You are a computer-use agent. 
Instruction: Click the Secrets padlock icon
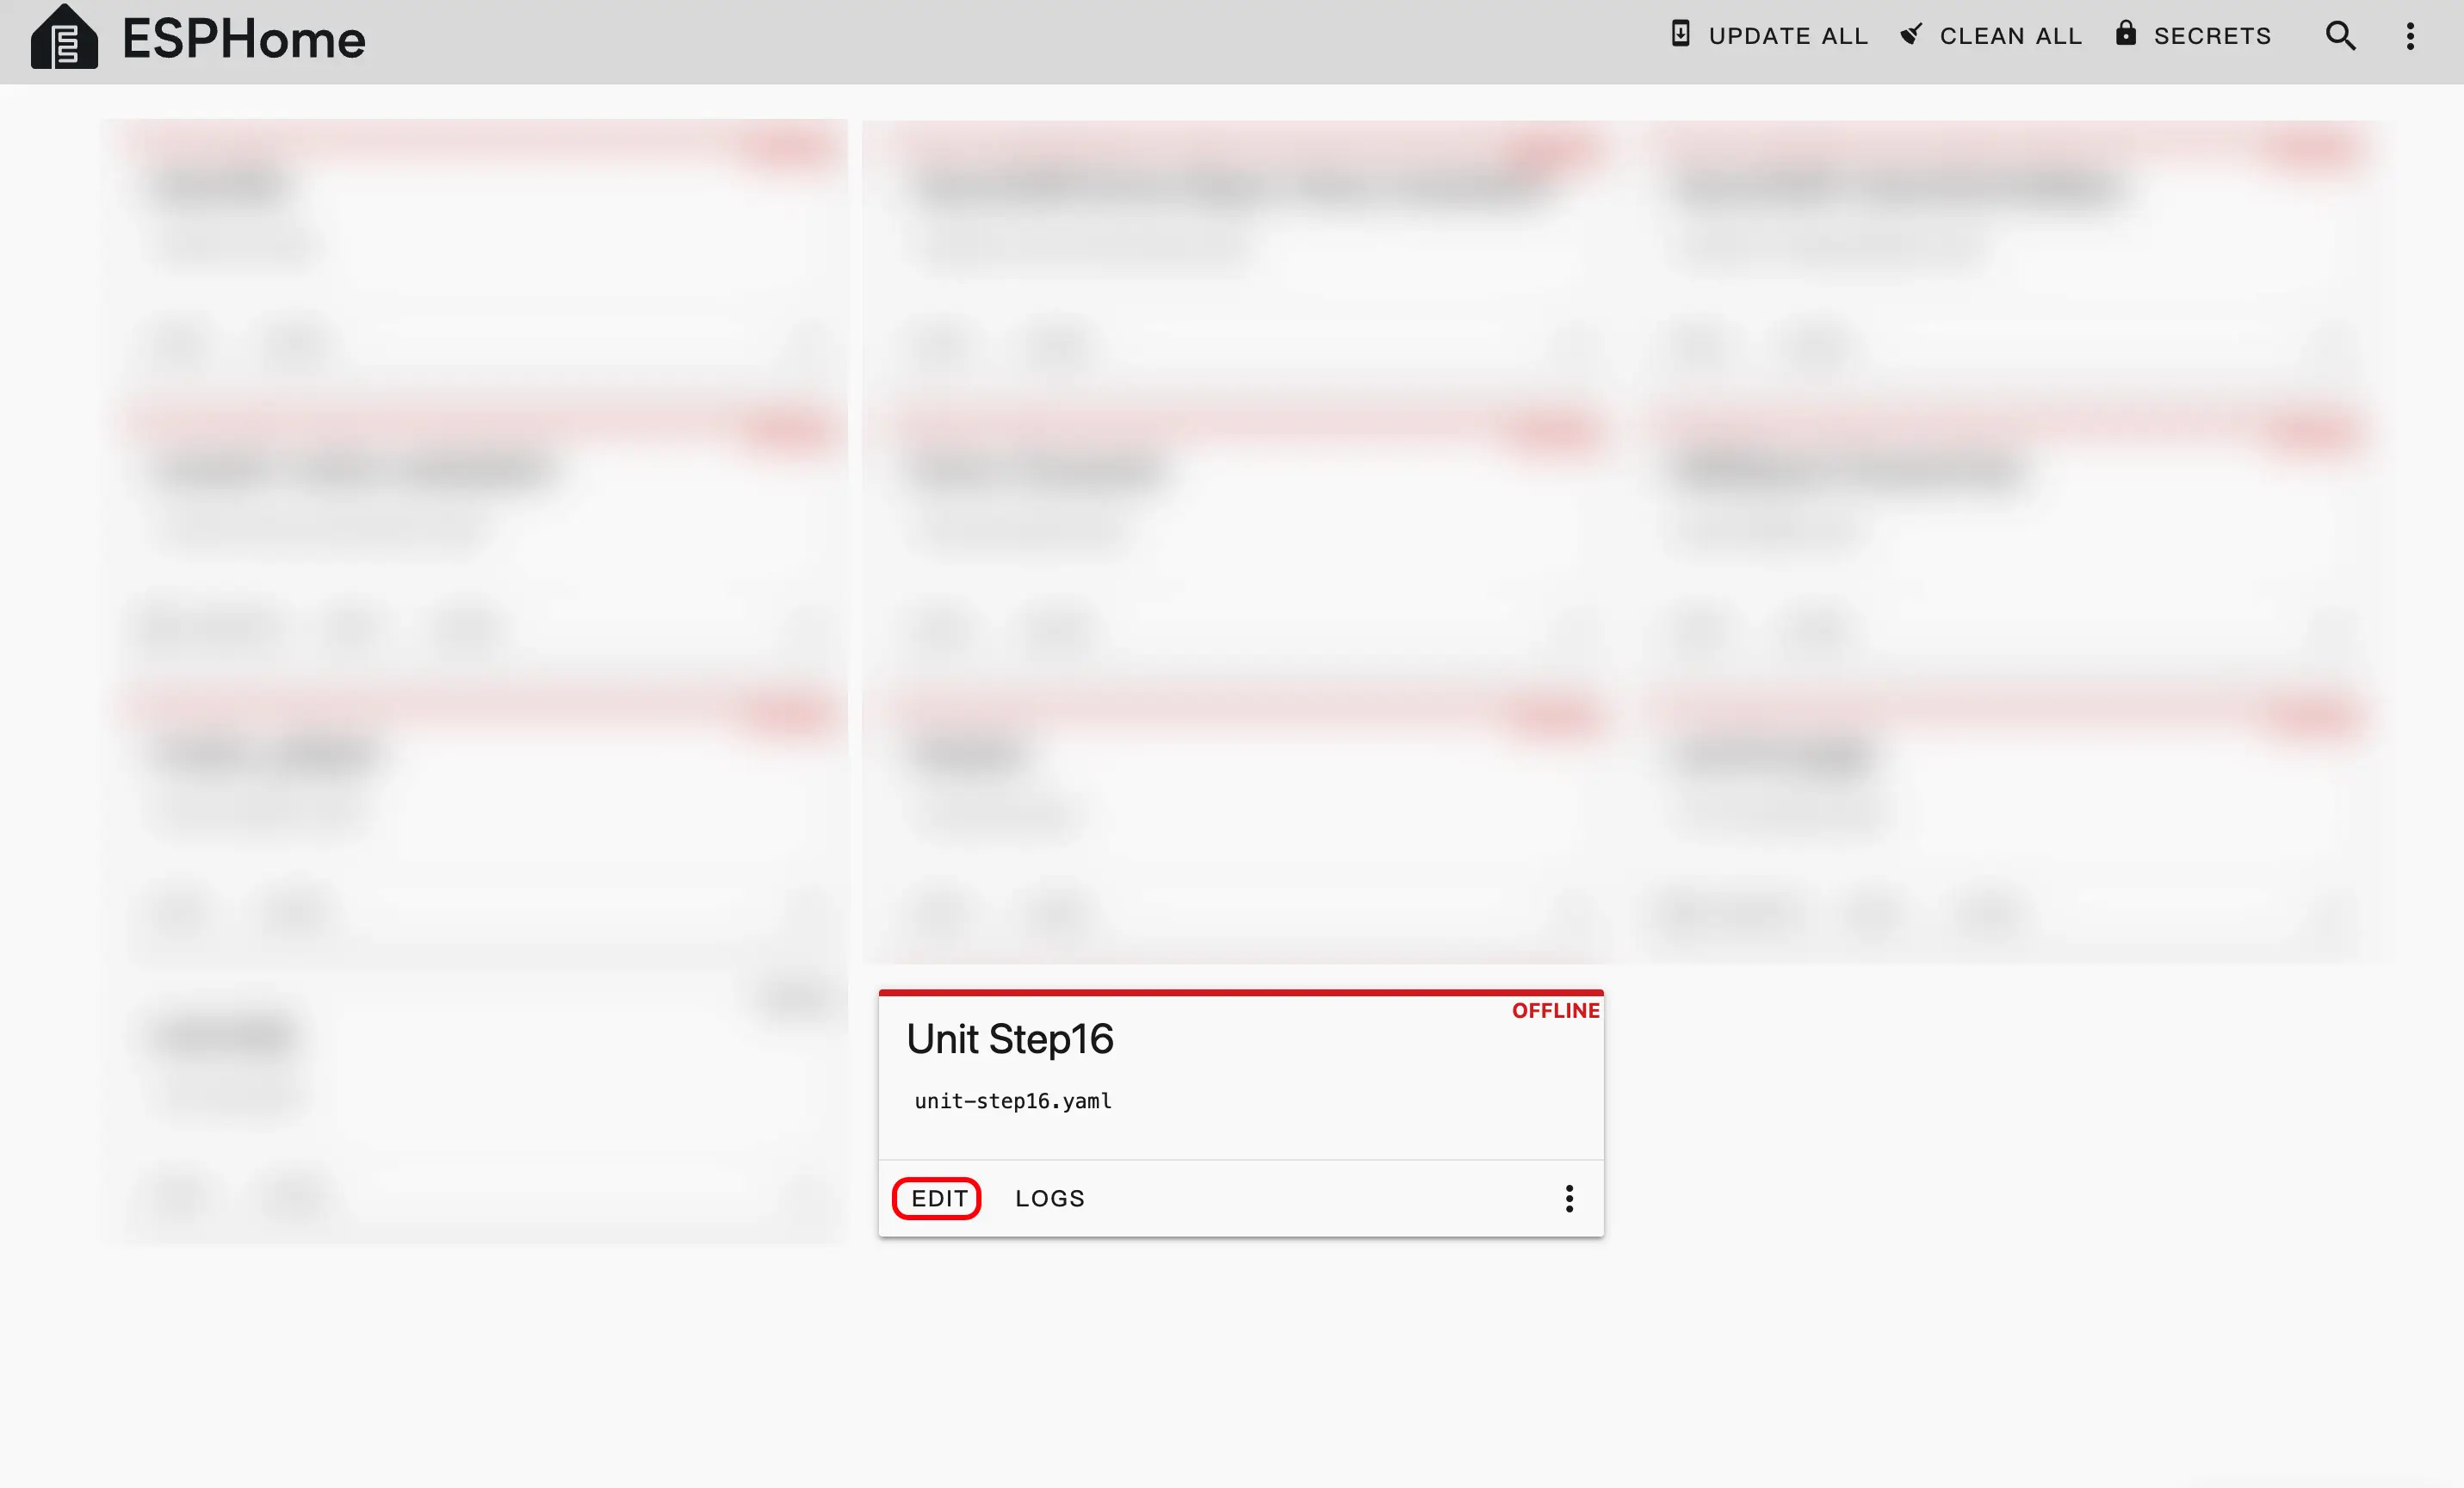click(x=2126, y=34)
